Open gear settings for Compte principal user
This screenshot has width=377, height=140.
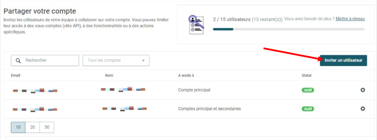pos(363,90)
